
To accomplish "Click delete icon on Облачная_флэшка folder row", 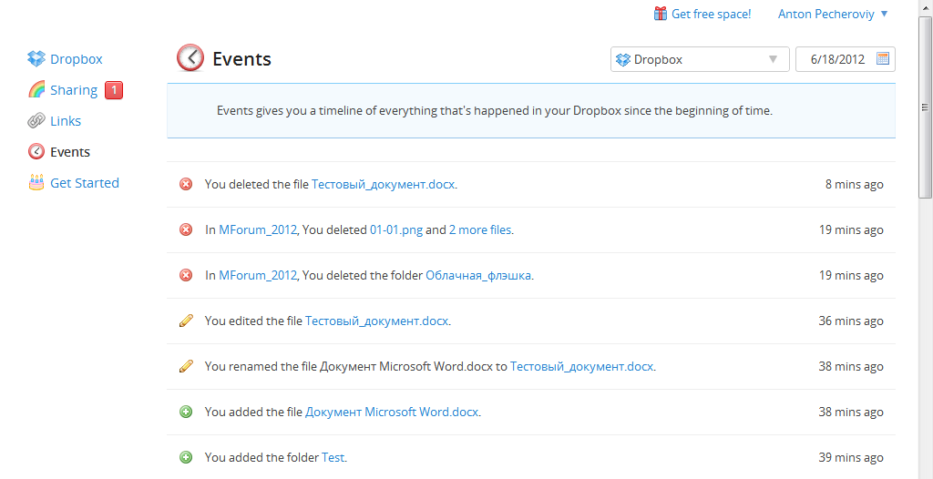I will [186, 276].
